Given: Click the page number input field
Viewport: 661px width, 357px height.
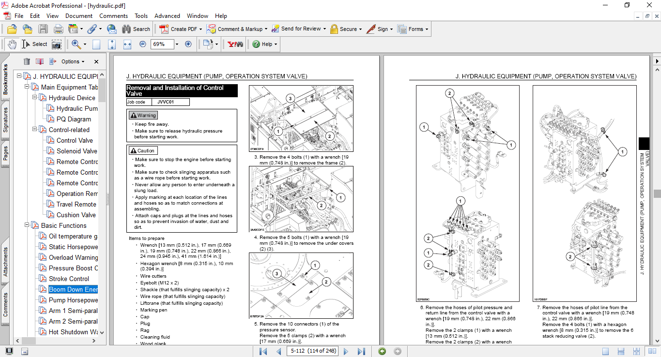Looking at the screenshot, I should tap(312, 351).
